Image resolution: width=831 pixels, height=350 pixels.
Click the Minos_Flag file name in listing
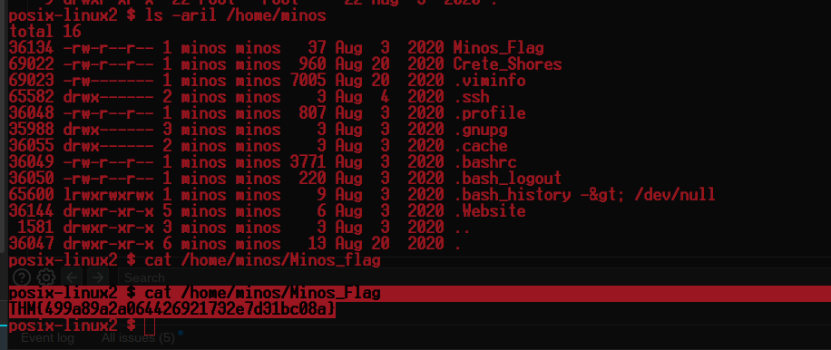pyautogui.click(x=498, y=48)
